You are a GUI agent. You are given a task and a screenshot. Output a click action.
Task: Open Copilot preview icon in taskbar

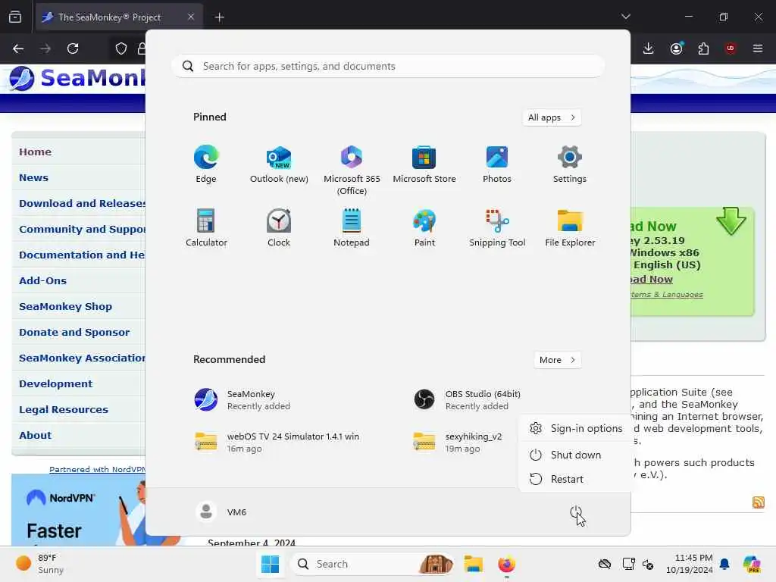[752, 564]
